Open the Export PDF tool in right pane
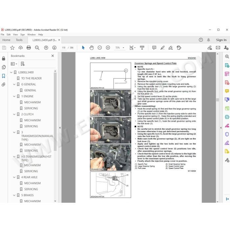Screen dimensions: 230x230 (x=227, y=65)
